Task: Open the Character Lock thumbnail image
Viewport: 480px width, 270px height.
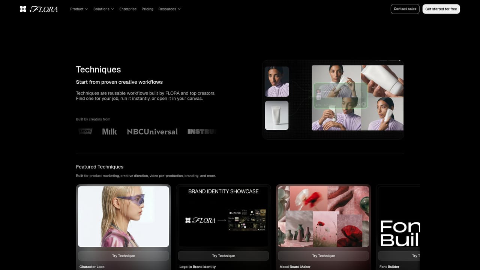Action: coord(123,217)
